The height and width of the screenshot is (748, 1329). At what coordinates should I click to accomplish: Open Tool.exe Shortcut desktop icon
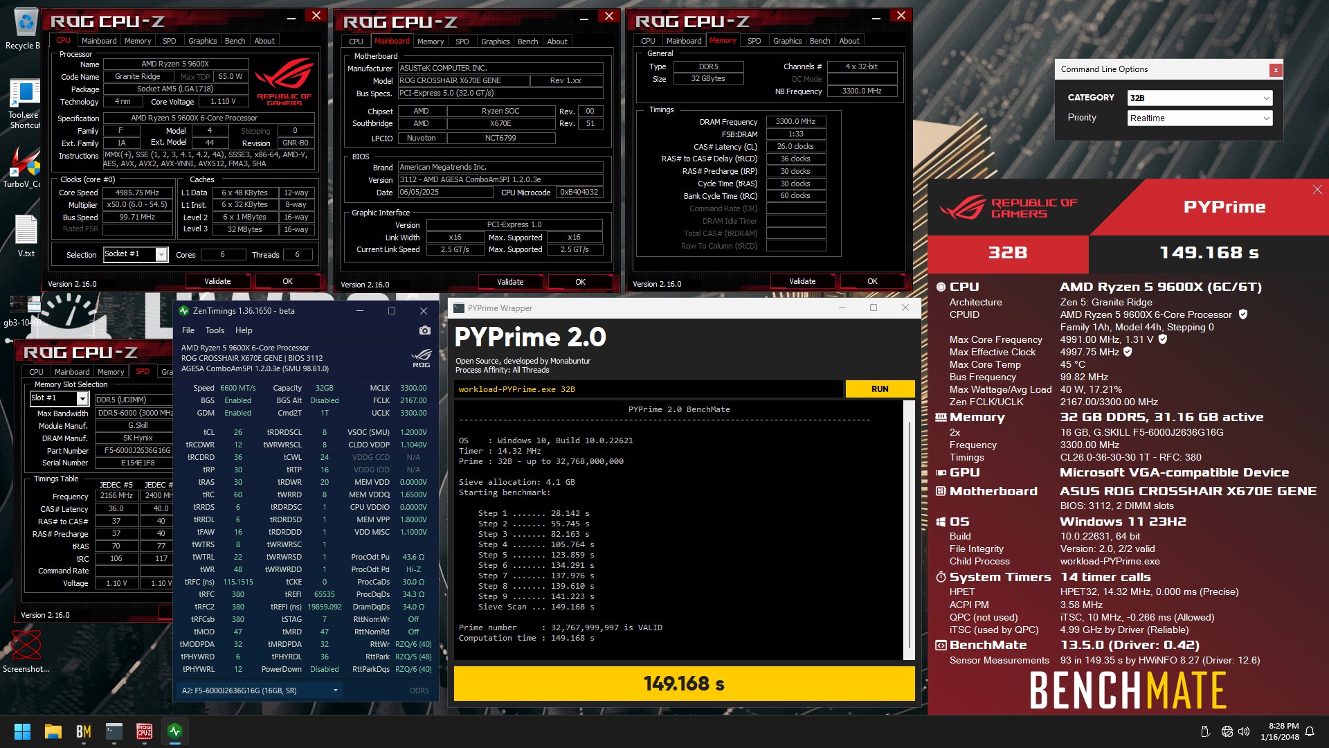(25, 104)
